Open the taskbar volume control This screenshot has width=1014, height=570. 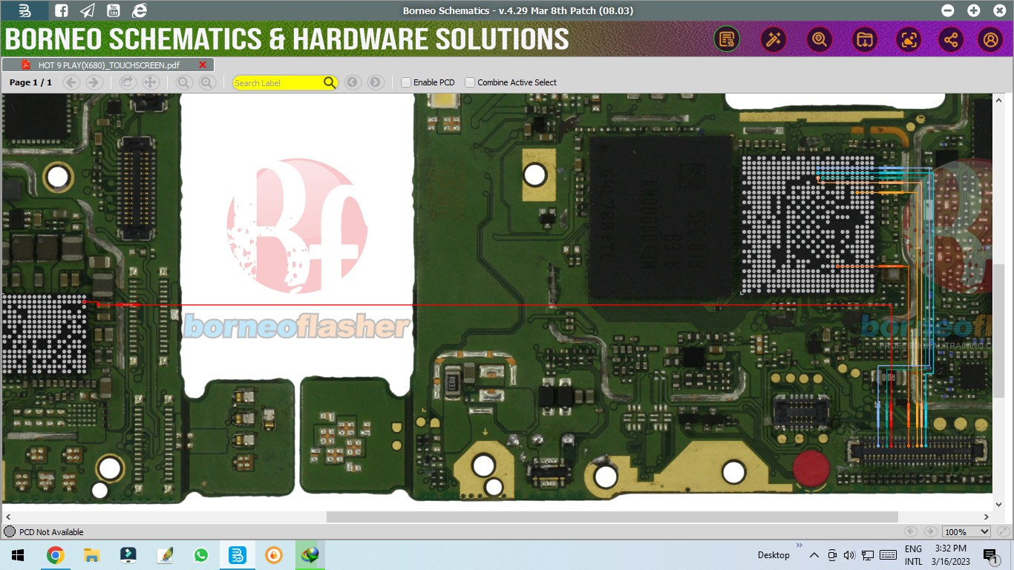(850, 555)
